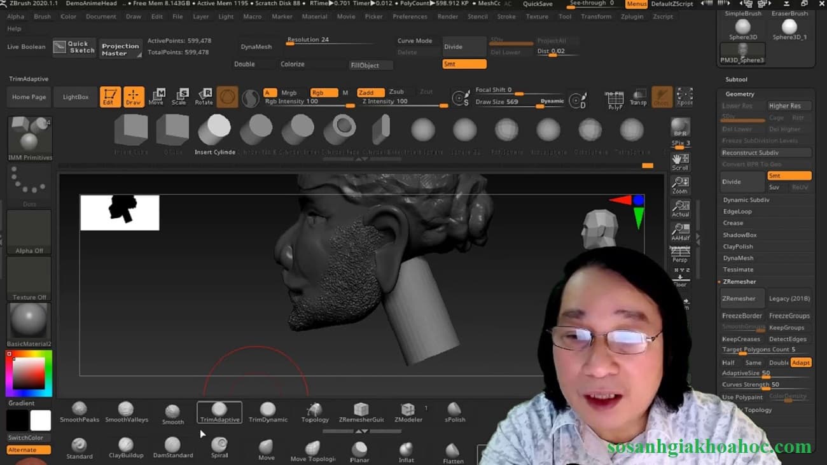
Task: Click the white secondary color swatch
Action: (x=40, y=420)
